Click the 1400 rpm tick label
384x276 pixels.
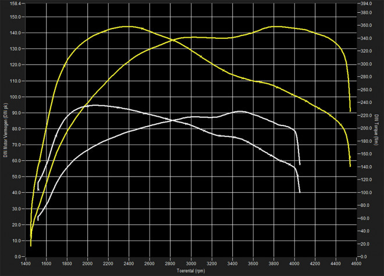(x=26, y=262)
